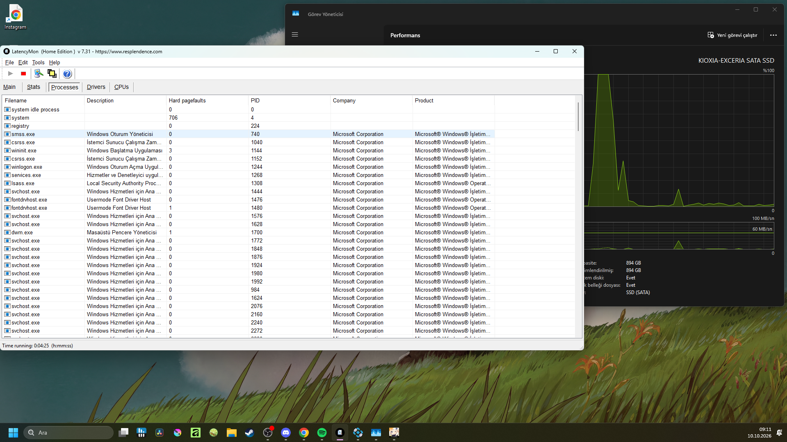Launch Steam from the taskbar
Viewport: 787px width, 442px height.
250,433
